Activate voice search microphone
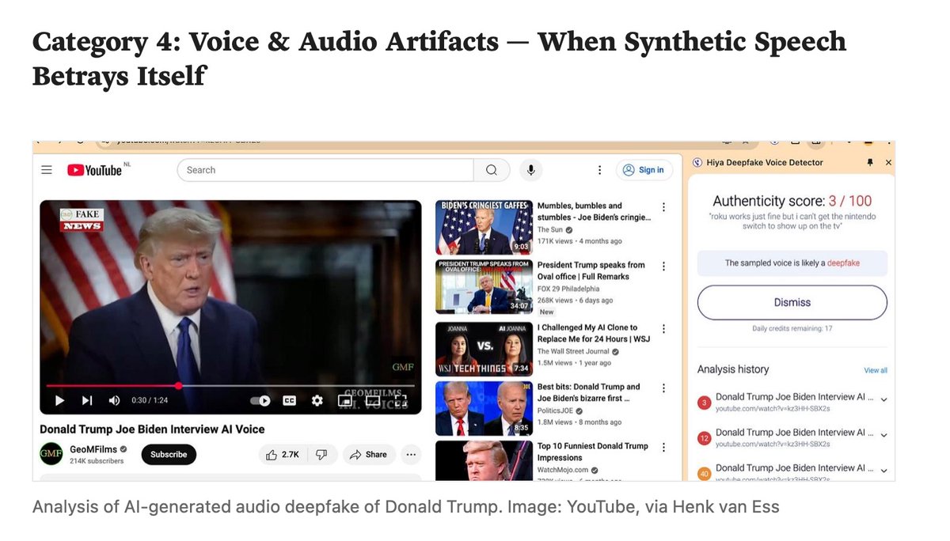The image size is (950, 541). tap(530, 170)
